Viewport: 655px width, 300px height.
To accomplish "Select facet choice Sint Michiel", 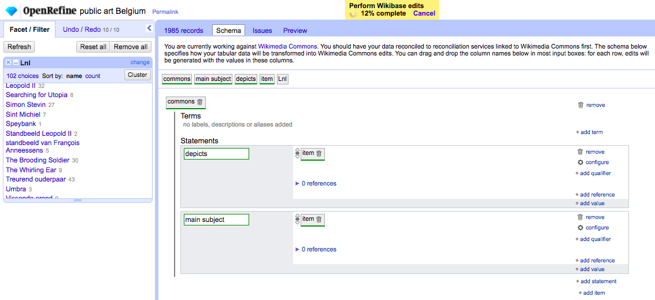I will 23,114.
